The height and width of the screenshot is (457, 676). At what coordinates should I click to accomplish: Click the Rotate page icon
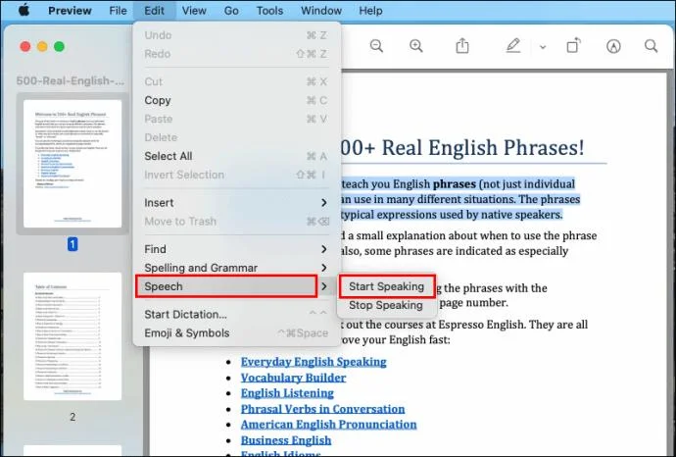(x=573, y=45)
